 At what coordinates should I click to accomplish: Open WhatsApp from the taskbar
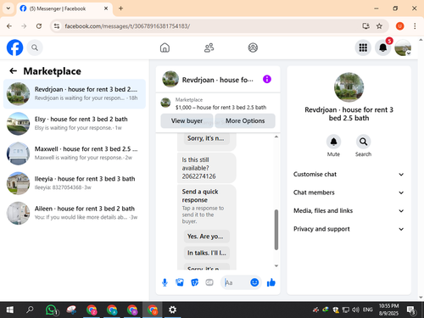click(51, 310)
